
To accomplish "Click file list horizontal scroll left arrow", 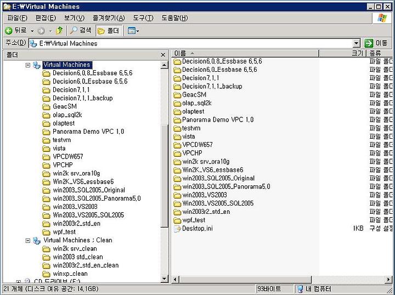I will click(x=176, y=280).
